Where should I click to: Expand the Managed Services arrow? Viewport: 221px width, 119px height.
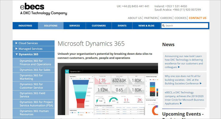coord(16,49)
